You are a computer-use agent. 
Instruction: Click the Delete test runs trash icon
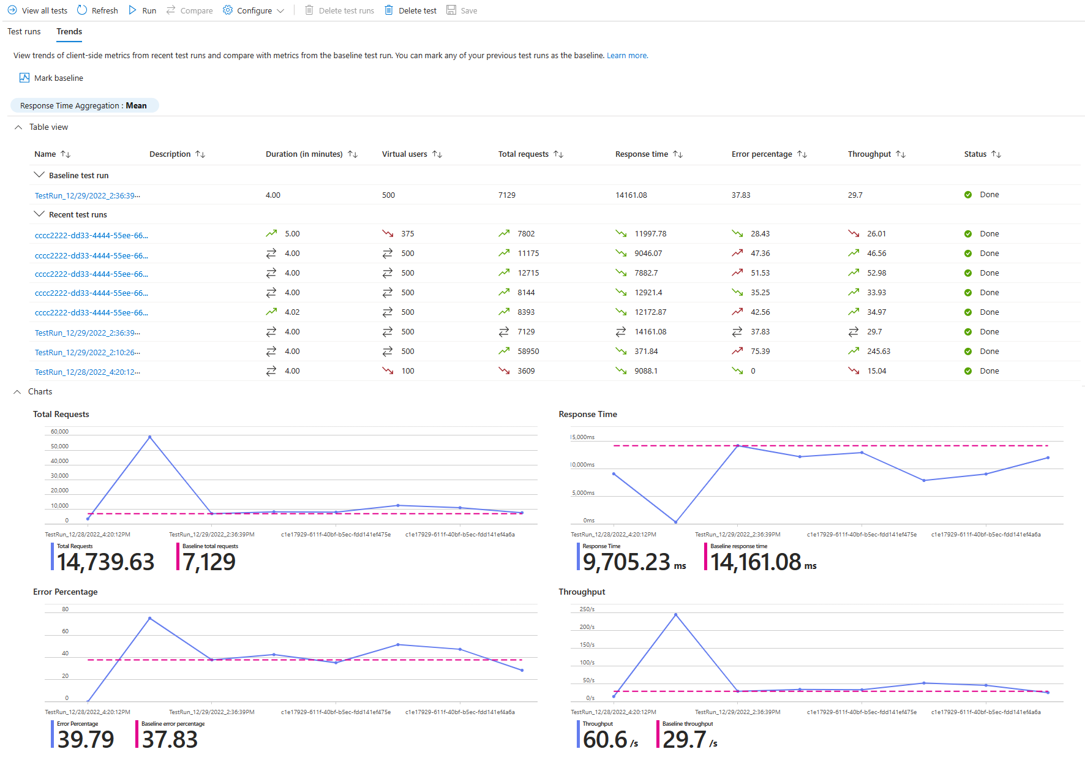(x=309, y=10)
